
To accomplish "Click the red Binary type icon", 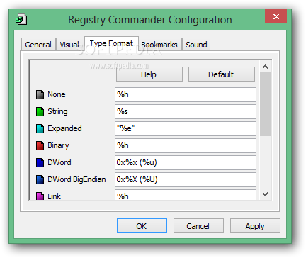I will [x=40, y=145].
